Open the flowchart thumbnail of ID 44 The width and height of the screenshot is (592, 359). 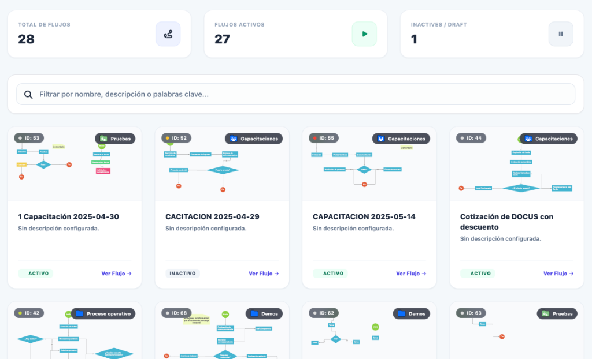[x=516, y=164]
